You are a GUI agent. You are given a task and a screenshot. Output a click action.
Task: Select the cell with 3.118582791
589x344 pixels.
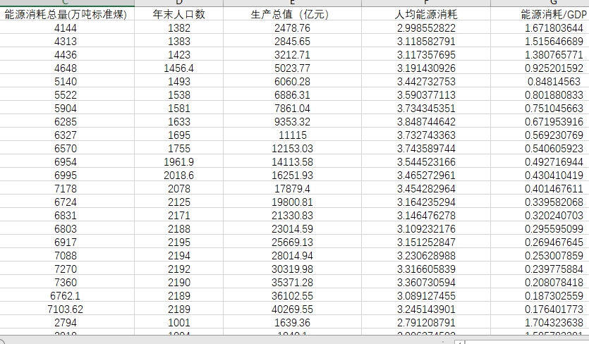[426, 42]
